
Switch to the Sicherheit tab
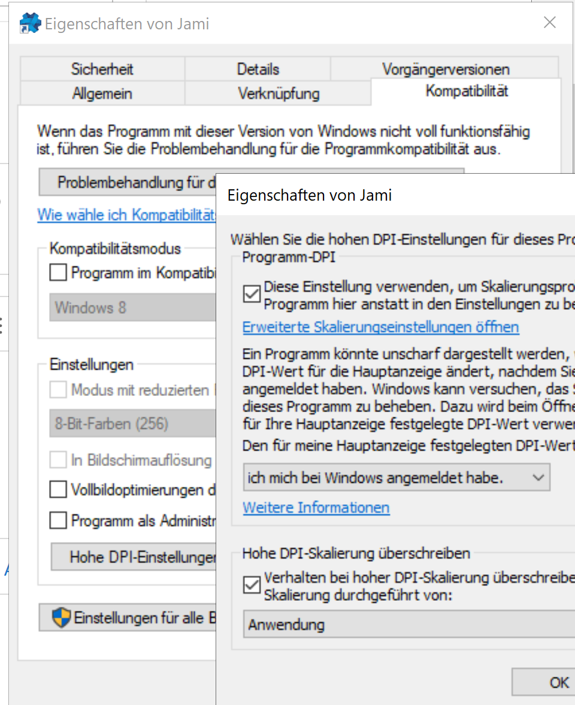click(102, 69)
